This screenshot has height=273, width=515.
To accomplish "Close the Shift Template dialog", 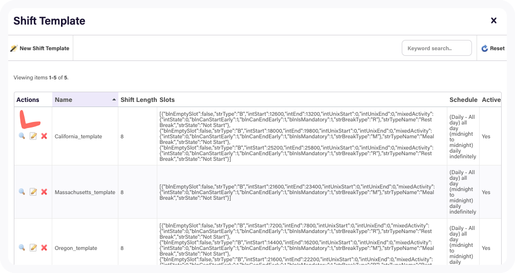I will 493,20.
